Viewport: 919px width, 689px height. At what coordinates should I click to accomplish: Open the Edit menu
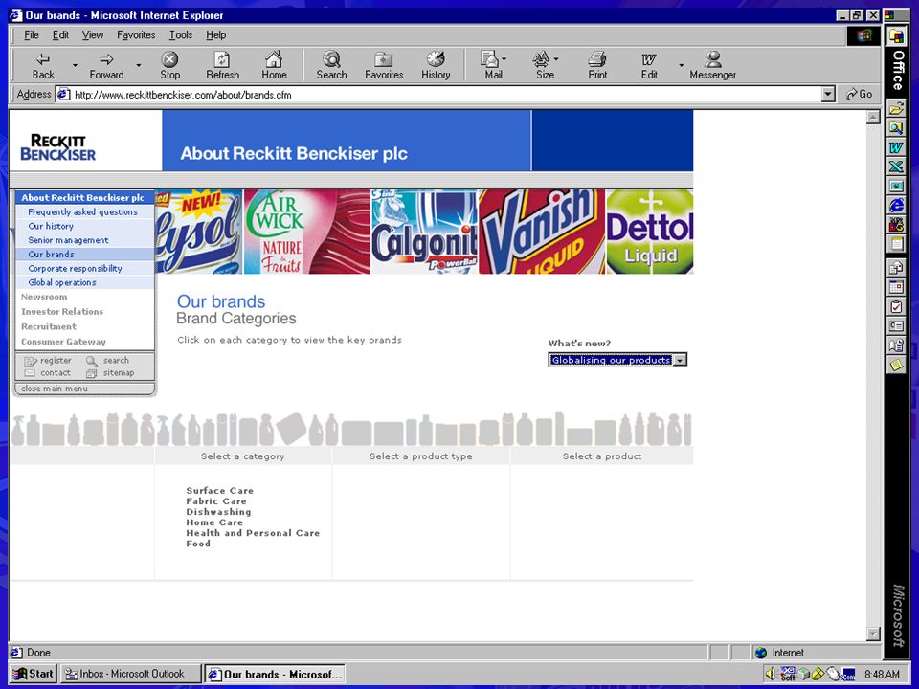(60, 35)
